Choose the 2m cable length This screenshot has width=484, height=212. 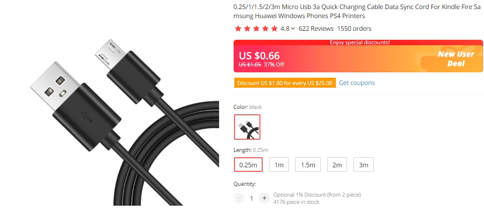337,165
